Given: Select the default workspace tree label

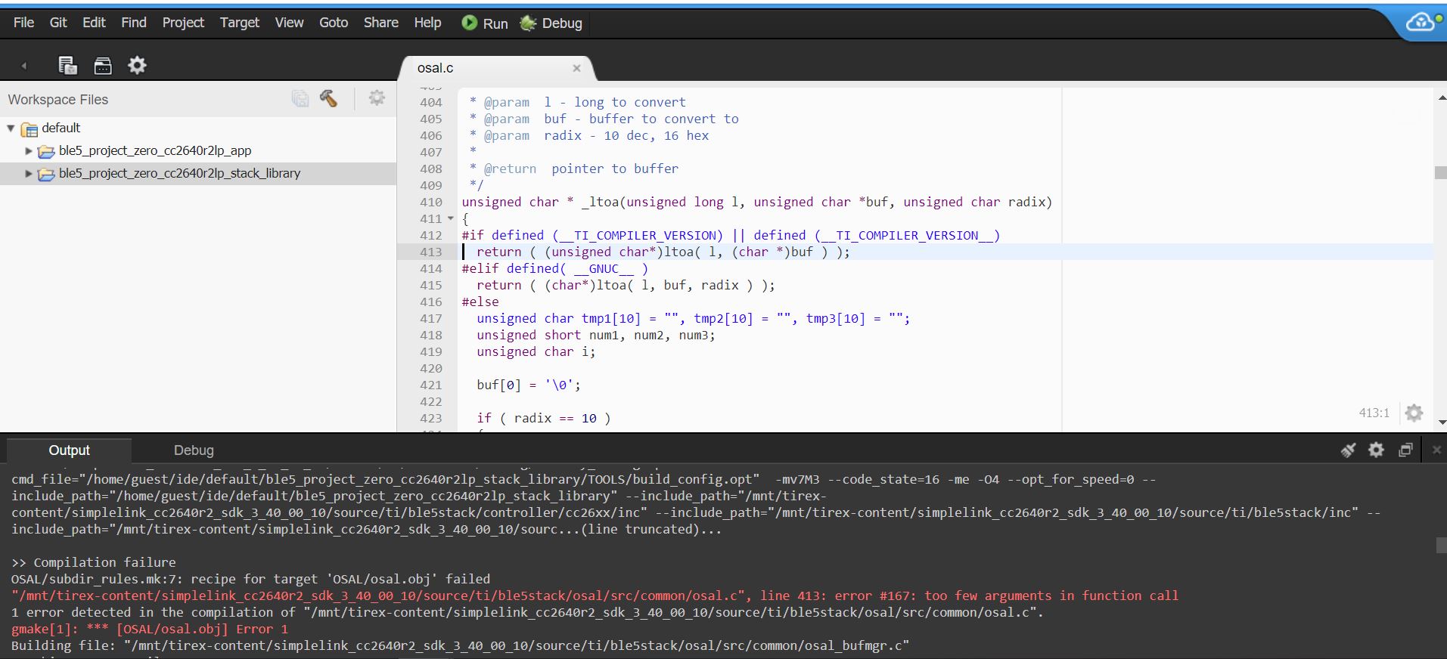Looking at the screenshot, I should pyautogui.click(x=61, y=128).
